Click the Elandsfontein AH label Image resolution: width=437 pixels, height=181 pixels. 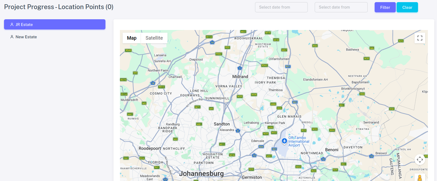pyautogui.click(x=316, y=80)
